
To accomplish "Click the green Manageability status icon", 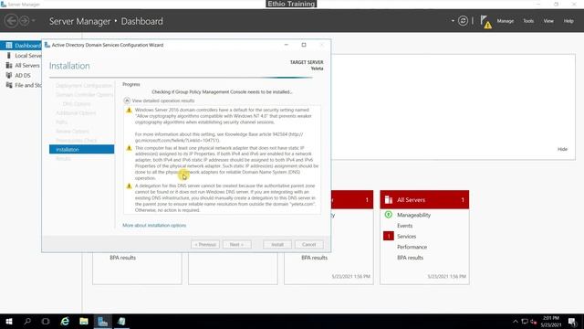I will pyautogui.click(x=389, y=215).
